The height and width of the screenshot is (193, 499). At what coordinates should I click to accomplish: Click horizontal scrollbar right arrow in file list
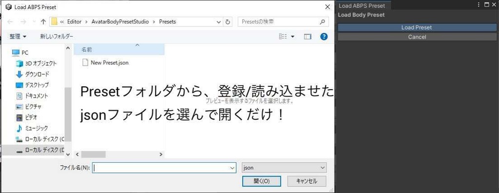(x=161, y=154)
